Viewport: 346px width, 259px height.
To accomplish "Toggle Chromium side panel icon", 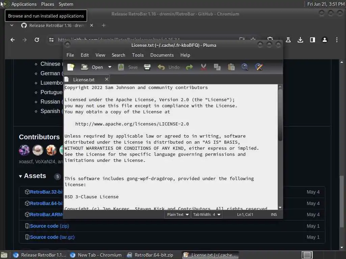I will [313, 40].
